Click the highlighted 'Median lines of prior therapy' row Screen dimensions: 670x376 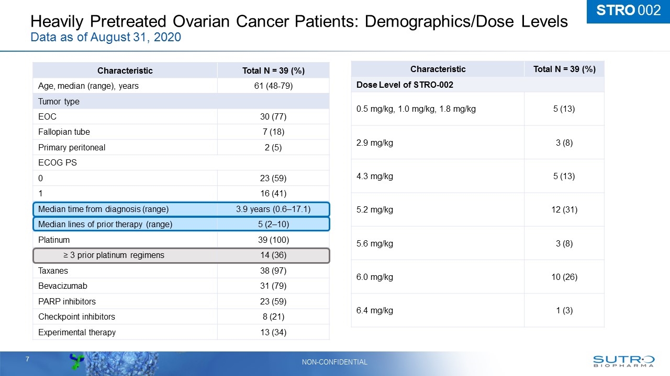pyautogui.click(x=181, y=225)
